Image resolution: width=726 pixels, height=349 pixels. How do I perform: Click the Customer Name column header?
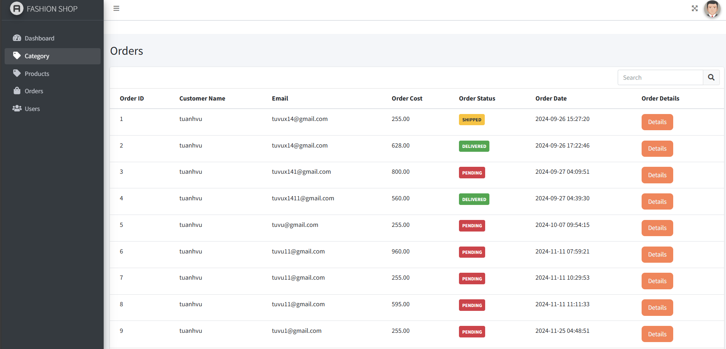tap(202, 99)
